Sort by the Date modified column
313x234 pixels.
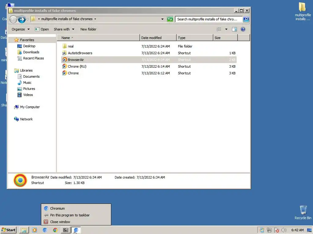pos(158,37)
